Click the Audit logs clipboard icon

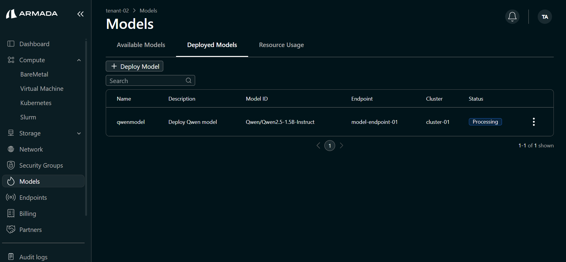coord(11,257)
